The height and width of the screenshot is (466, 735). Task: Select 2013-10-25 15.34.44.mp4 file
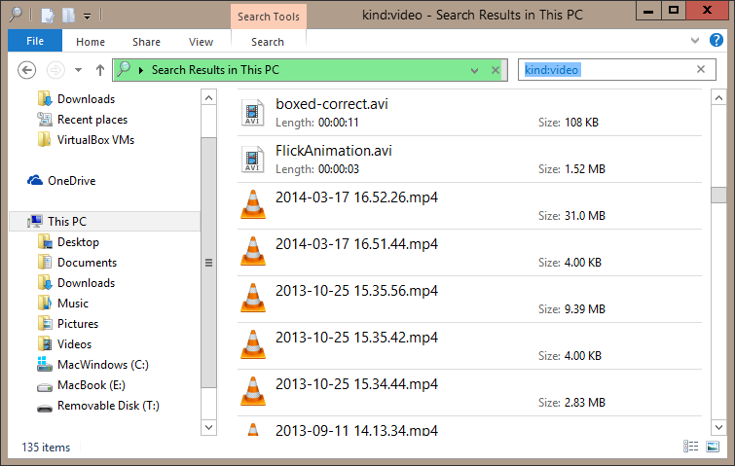coord(469,393)
